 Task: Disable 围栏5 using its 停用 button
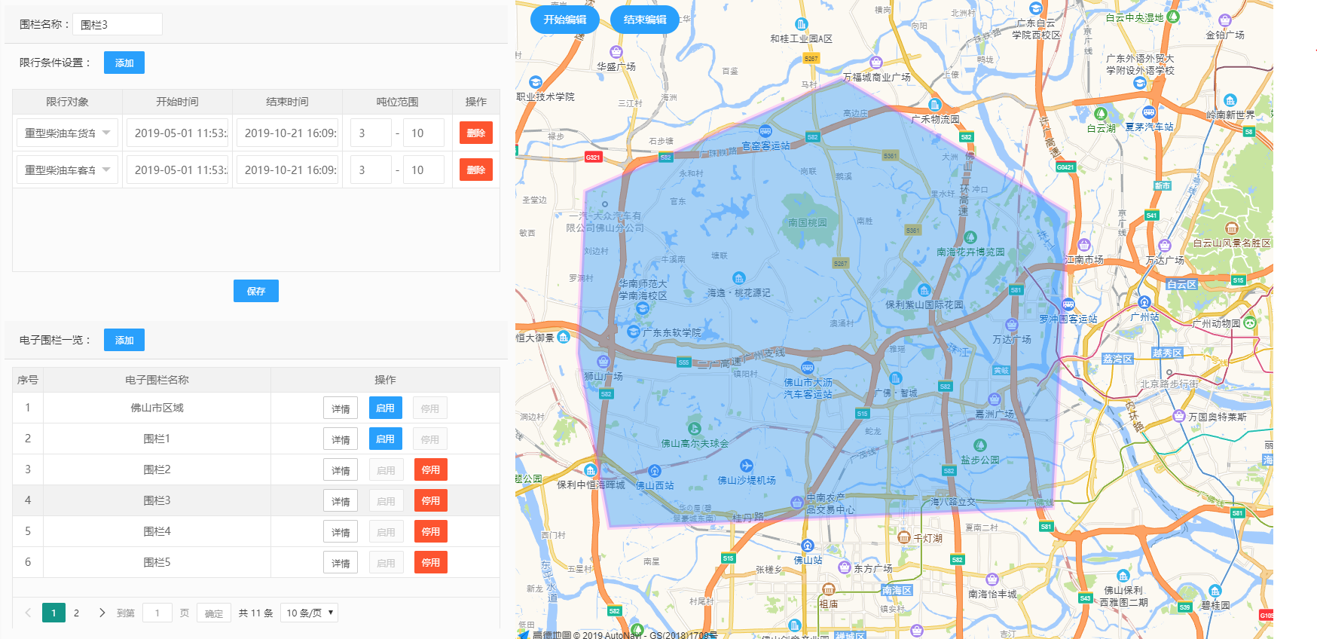tap(430, 562)
